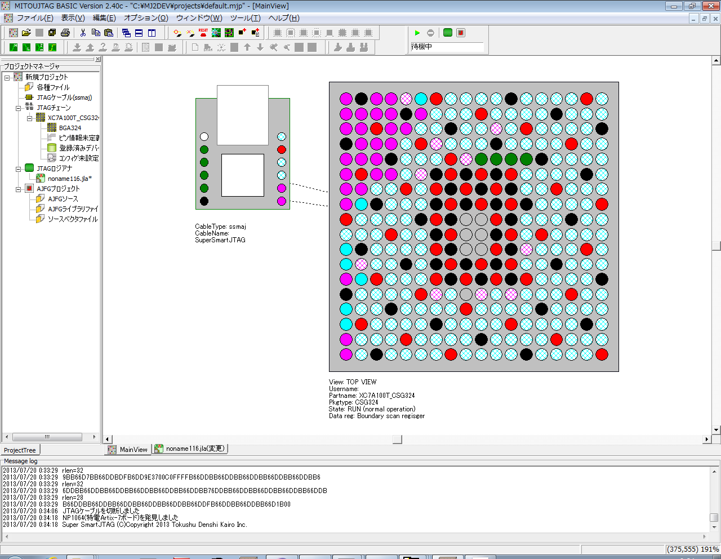Viewport: 721px width, 559px height.
Task: Collapse the JTAGロジアナ tree node
Action: 18,168
